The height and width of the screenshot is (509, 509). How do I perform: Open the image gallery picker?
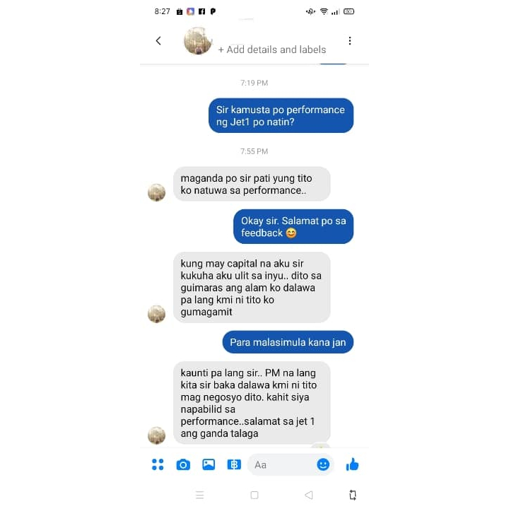(209, 464)
